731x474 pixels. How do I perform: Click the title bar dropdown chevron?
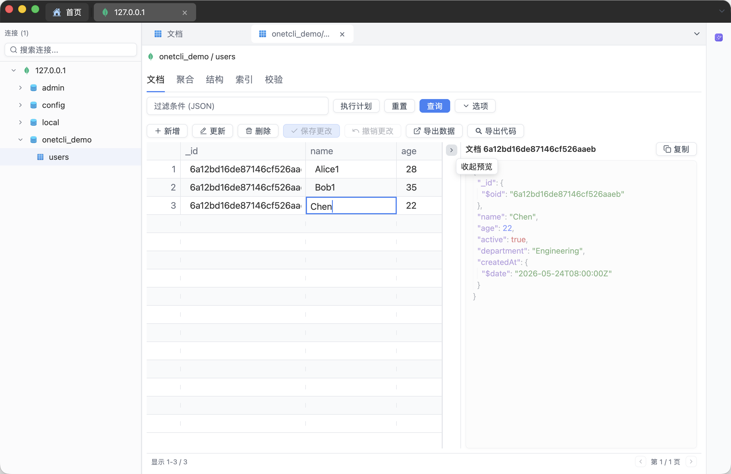click(x=721, y=11)
